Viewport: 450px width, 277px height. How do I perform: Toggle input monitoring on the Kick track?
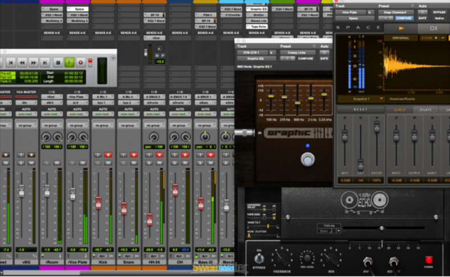click(98, 155)
